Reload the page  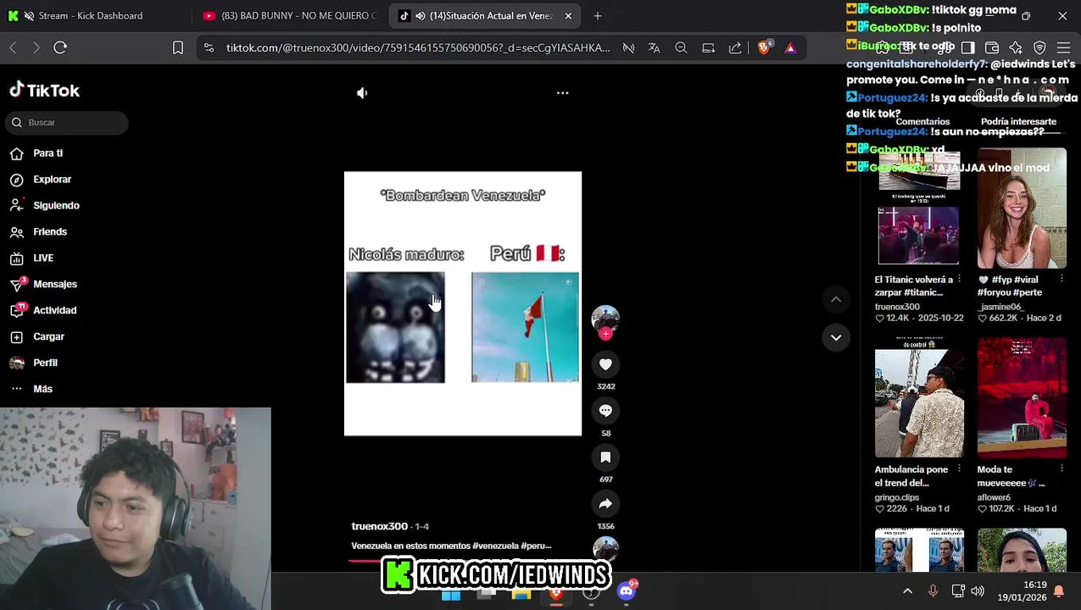(x=60, y=47)
